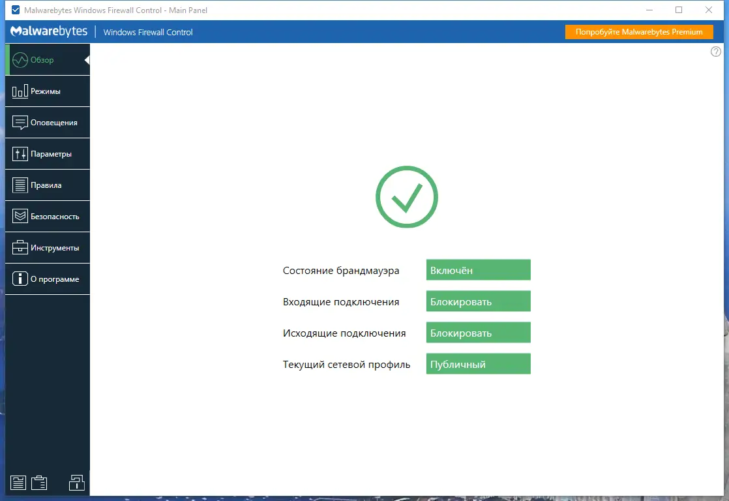
Task: Click the Malwarebytes logo in the header
Action: point(49,31)
